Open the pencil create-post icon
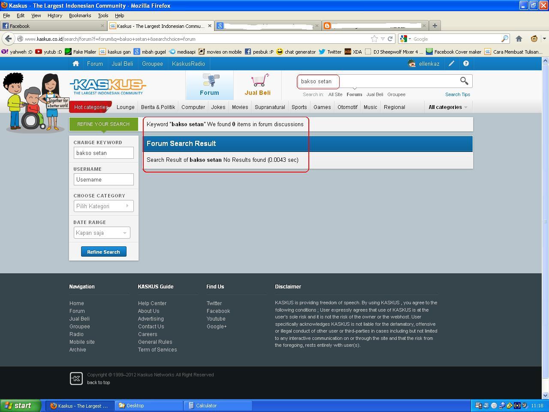The image size is (549, 412). [451, 64]
